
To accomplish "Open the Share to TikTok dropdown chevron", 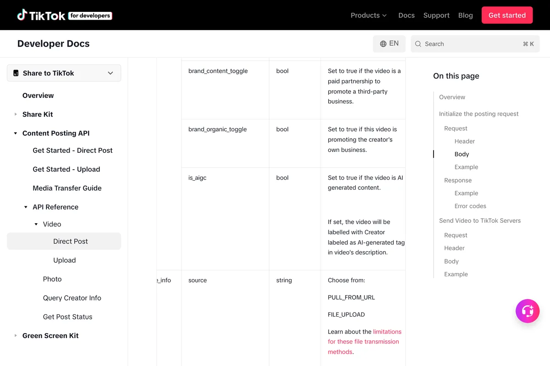I will click(110, 73).
